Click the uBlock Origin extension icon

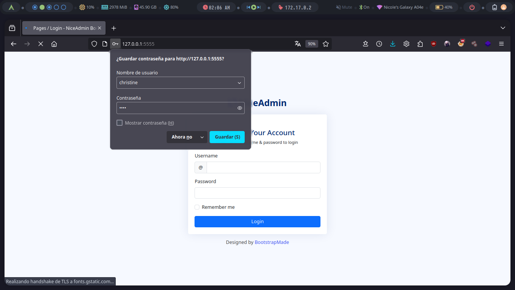pos(434,44)
